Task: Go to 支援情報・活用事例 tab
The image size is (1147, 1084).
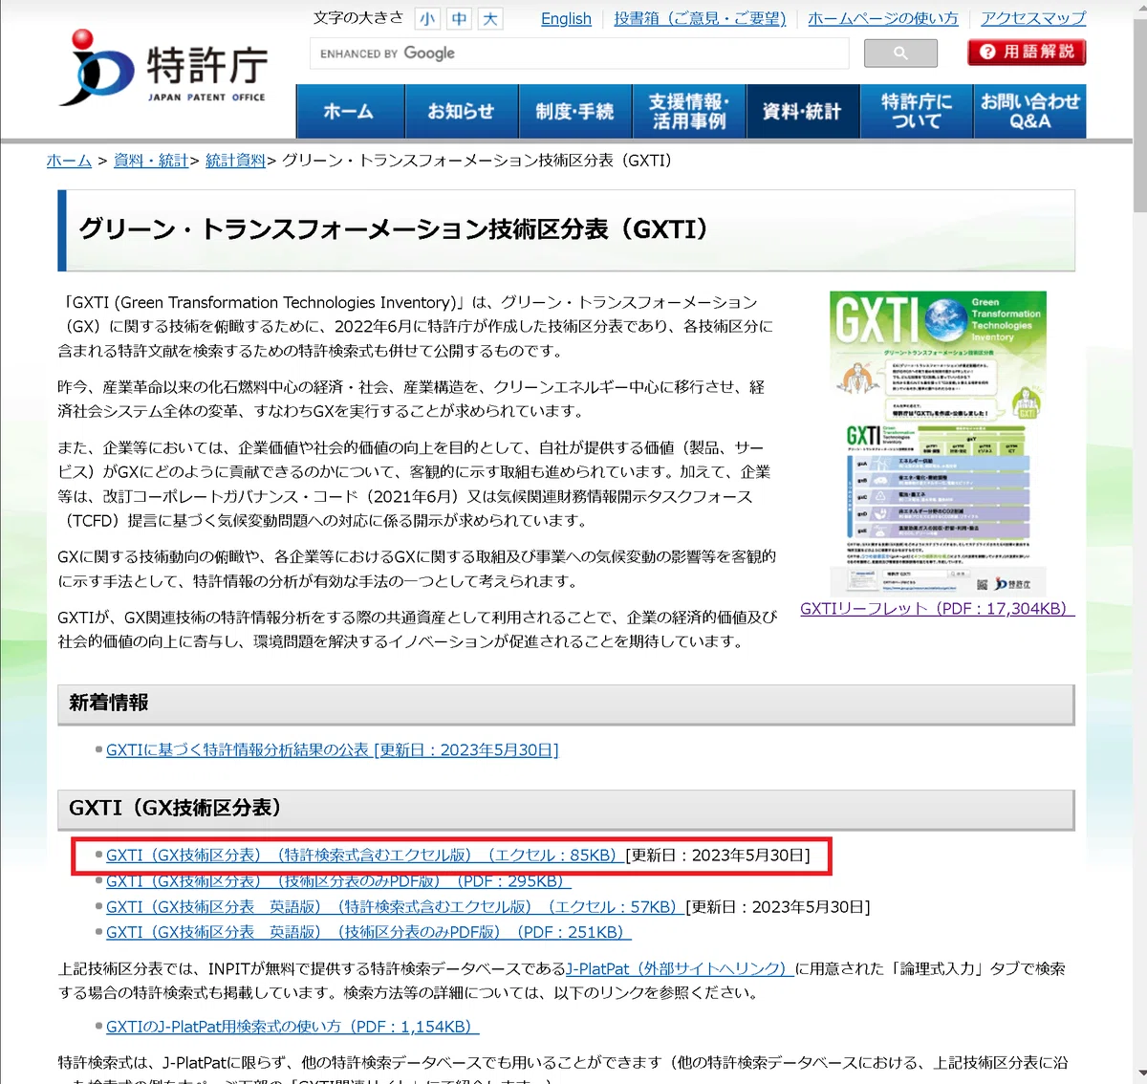Action: tap(689, 112)
